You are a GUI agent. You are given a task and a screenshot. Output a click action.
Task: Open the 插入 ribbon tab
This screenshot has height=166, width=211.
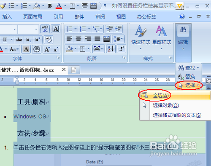(7, 17)
